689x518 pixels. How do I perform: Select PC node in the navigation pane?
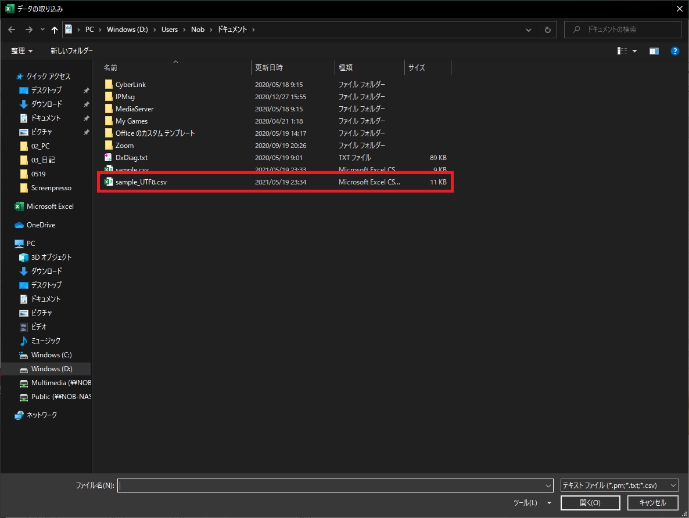pos(30,244)
